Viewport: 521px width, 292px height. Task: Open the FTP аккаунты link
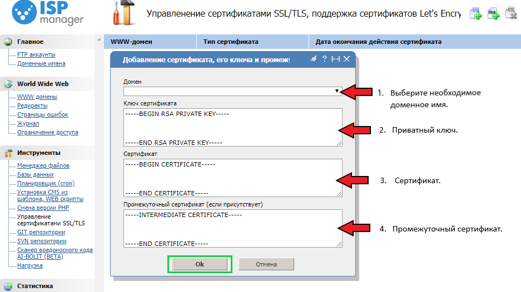click(36, 54)
